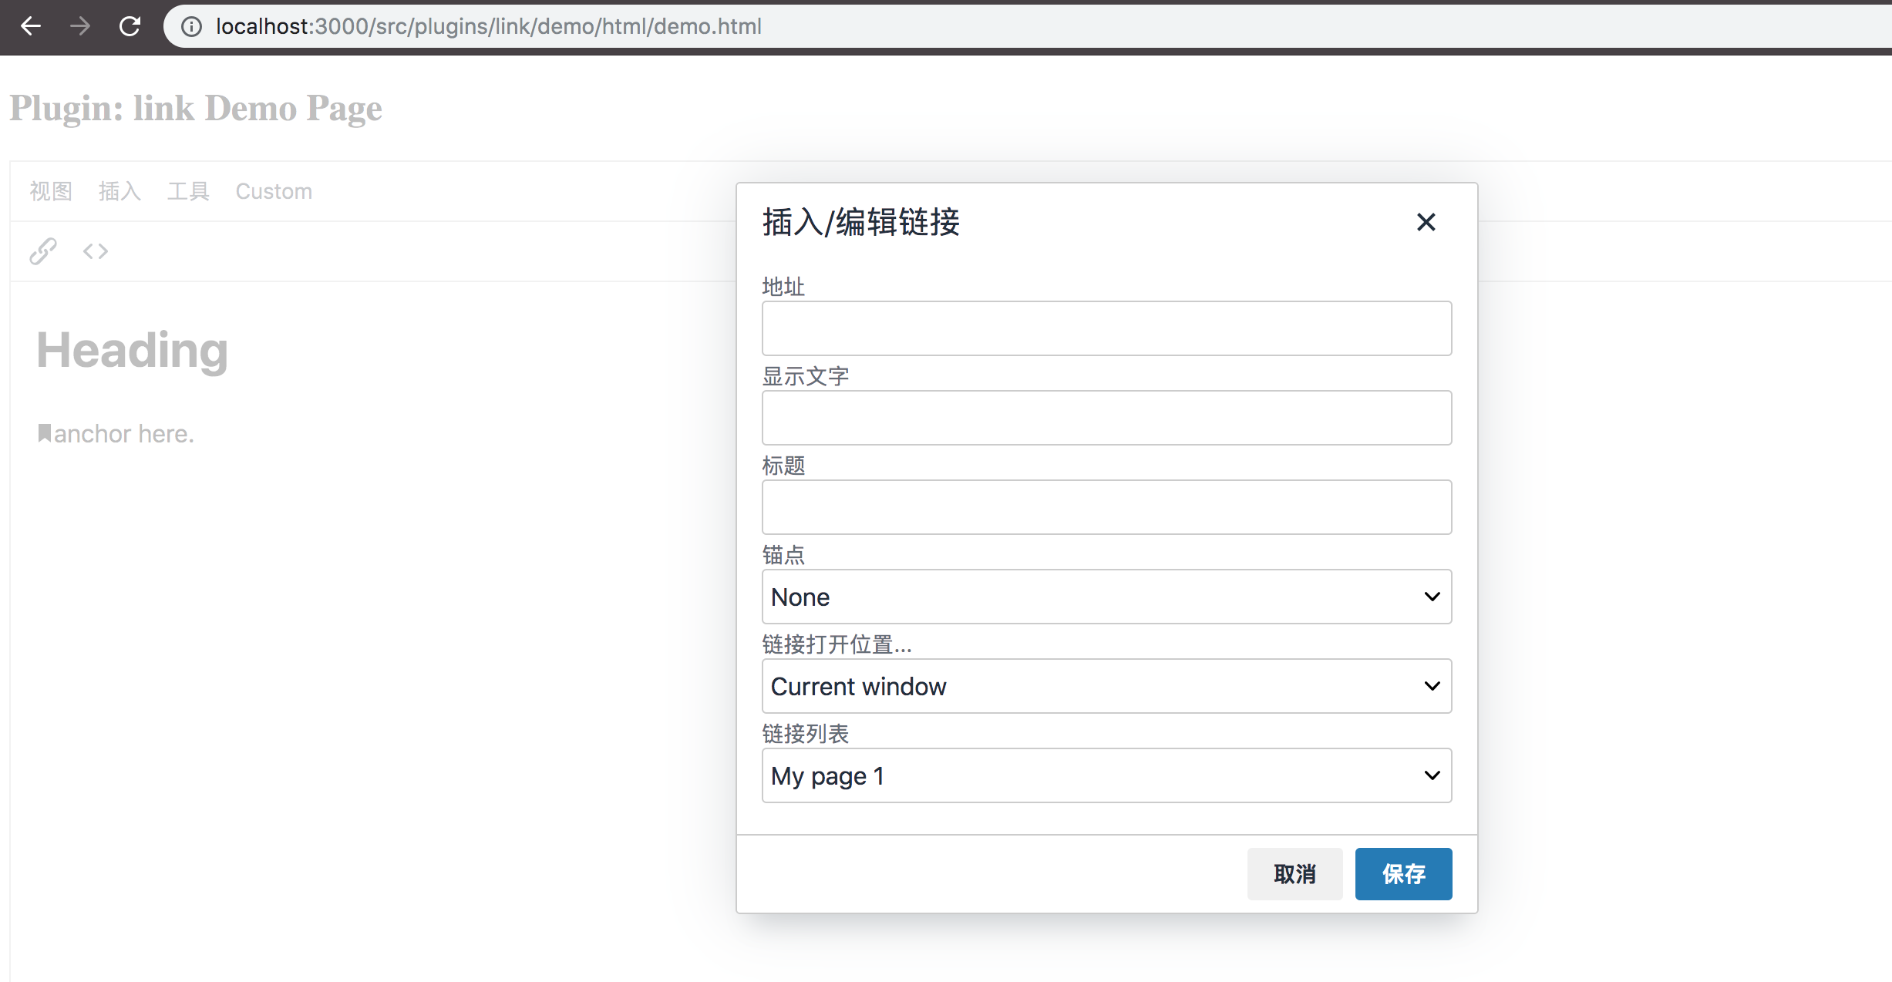This screenshot has width=1892, height=982.
Task: Click the 'anchor here.' text
Action: point(123,434)
